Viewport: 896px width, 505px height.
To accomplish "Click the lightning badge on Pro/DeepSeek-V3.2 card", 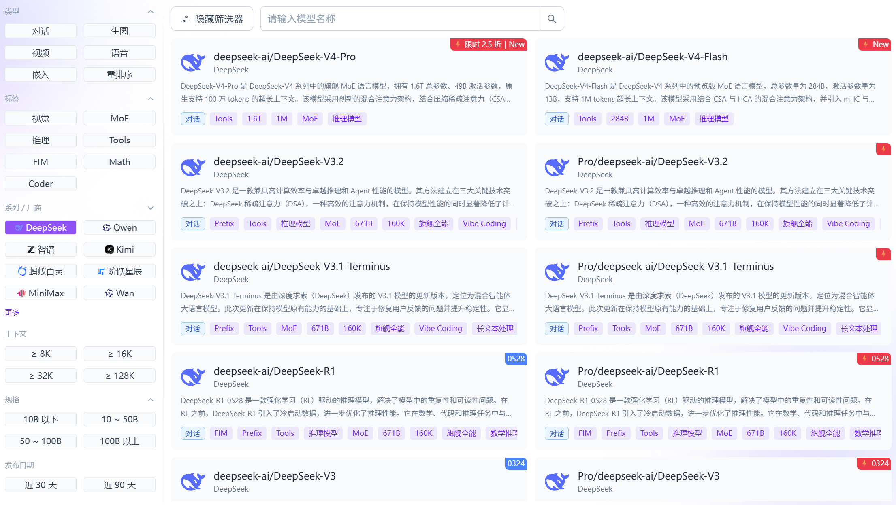I will (x=883, y=149).
